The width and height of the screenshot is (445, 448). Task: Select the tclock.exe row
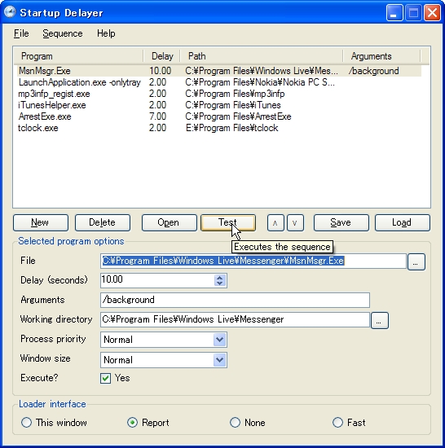pyautogui.click(x=219, y=128)
